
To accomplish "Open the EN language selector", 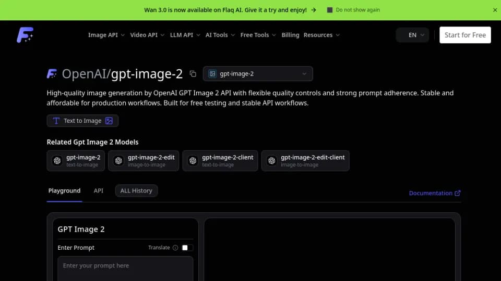I will (x=412, y=35).
